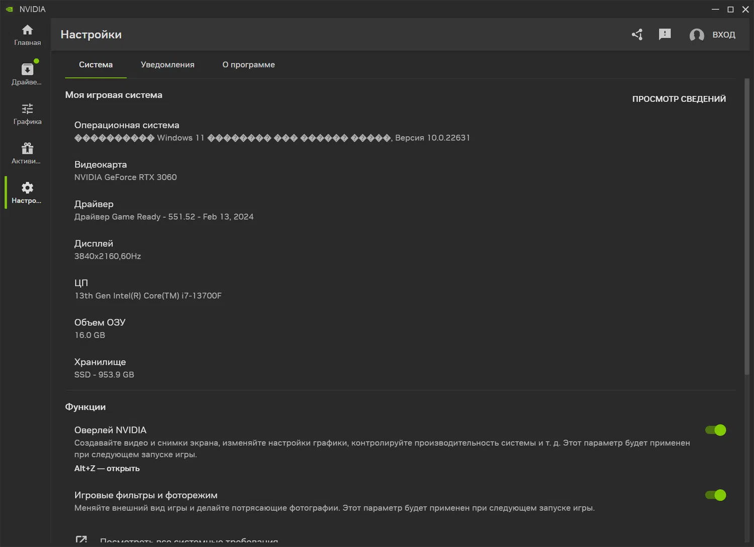754x547 pixels.
Task: Open the Графика settings section
Action: point(27,114)
